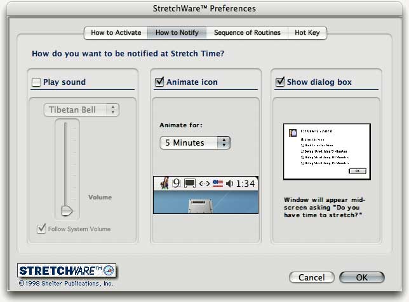The image size is (409, 302).
Task: Enable the Play sound checkbox
Action: [x=36, y=82]
